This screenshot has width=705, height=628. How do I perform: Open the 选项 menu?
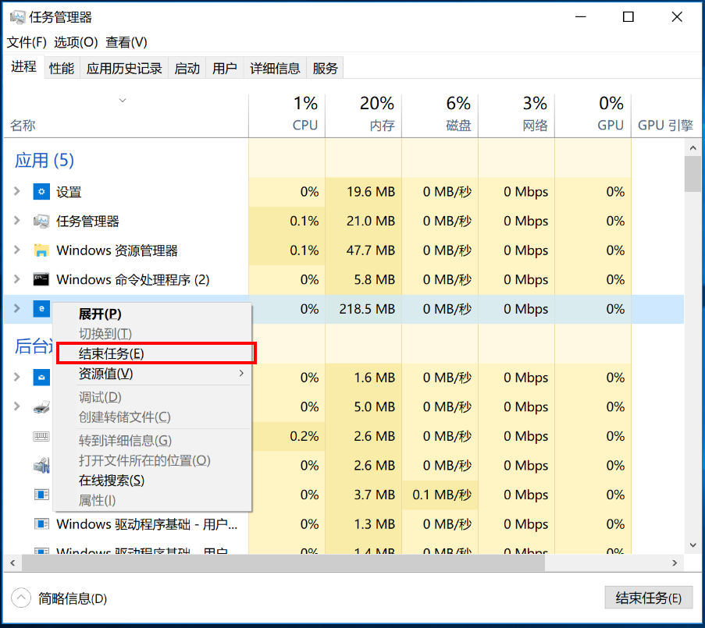pyautogui.click(x=76, y=42)
